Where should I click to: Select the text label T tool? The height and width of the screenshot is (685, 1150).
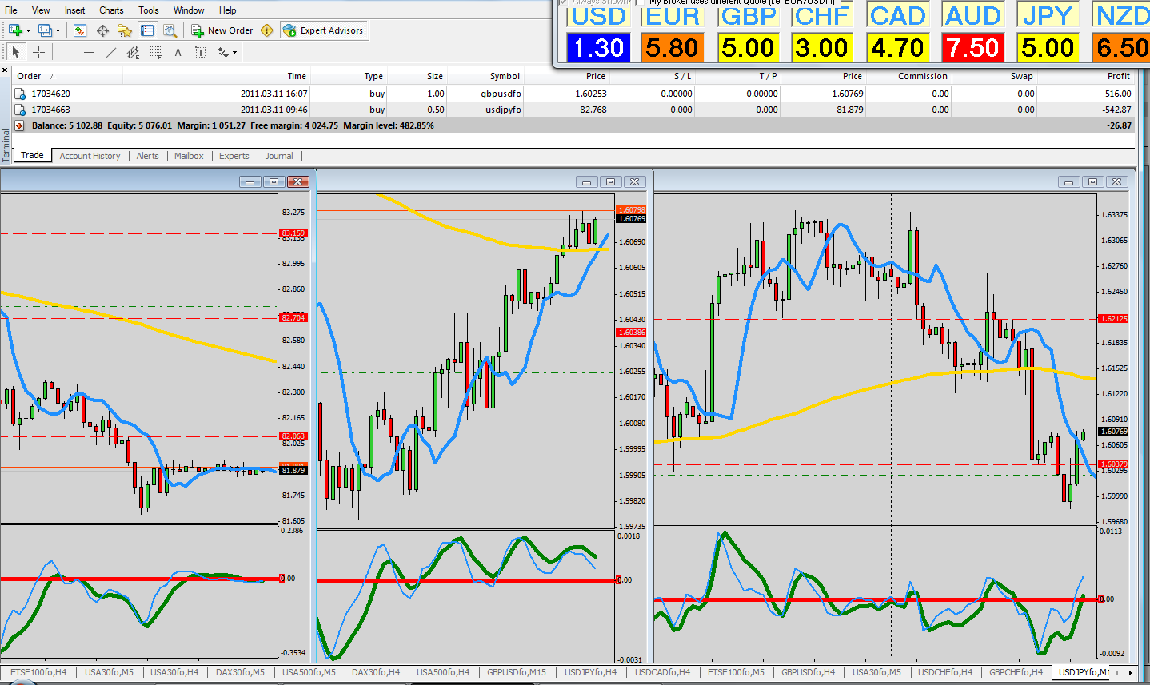tap(200, 52)
